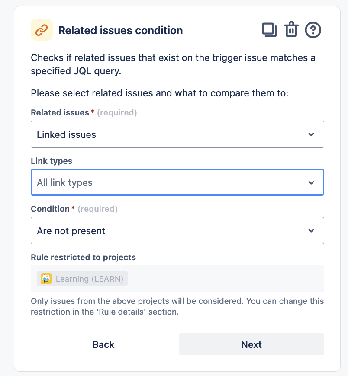This screenshot has width=348, height=376.
Task: Click the Link types field label
Action: tap(52, 161)
